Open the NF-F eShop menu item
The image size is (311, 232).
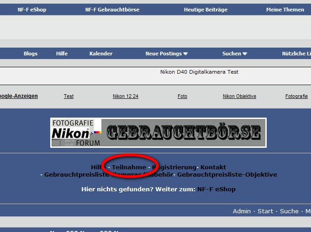(32, 10)
